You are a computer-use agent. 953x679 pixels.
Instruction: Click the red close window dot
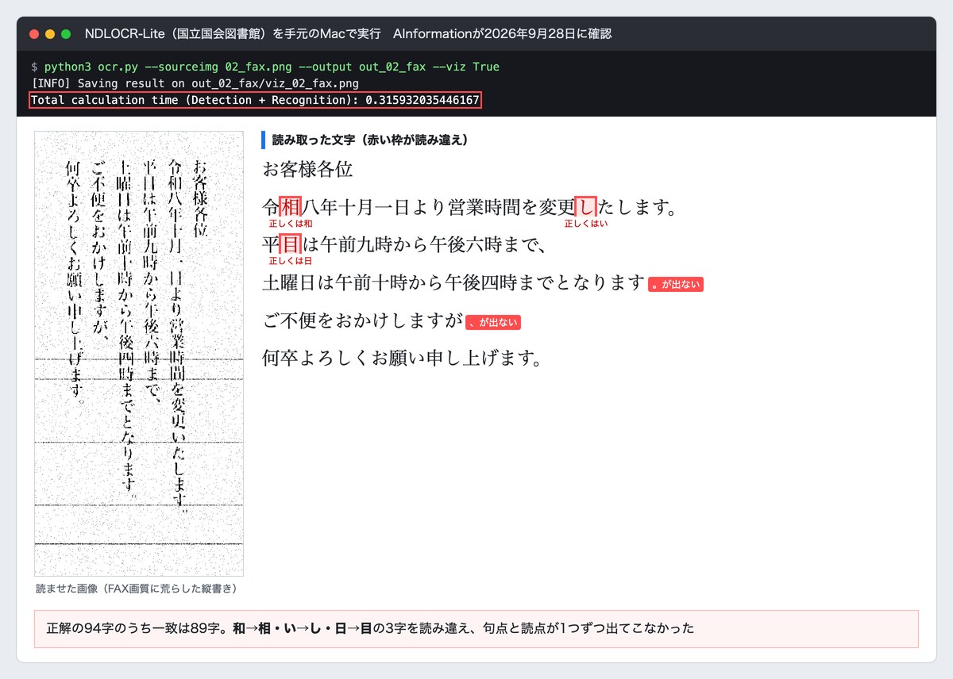click(34, 34)
